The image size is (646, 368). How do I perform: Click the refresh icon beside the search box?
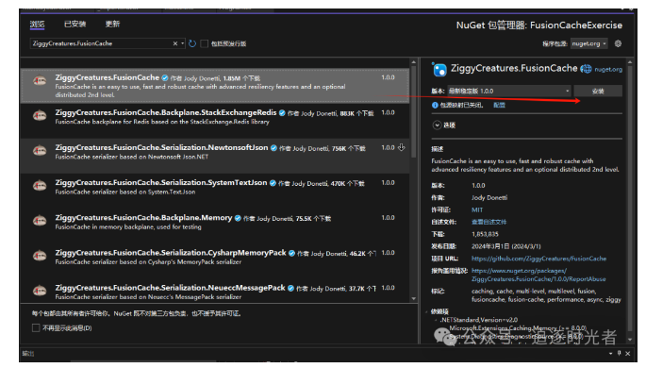[x=192, y=43]
